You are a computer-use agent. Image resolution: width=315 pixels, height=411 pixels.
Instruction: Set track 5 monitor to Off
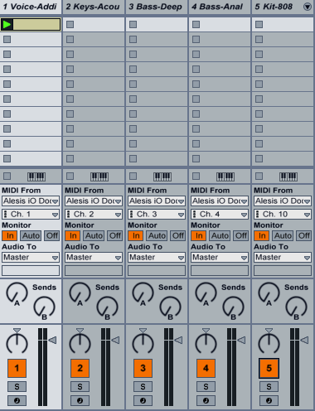(x=303, y=236)
